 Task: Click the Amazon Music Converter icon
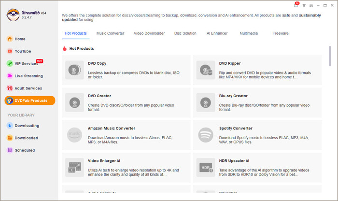(x=74, y=135)
